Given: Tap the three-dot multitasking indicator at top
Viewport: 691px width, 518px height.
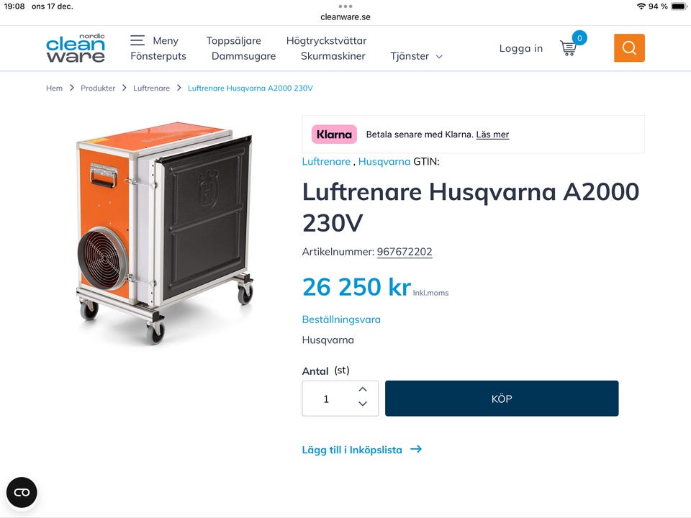Looking at the screenshot, I should 345,6.
